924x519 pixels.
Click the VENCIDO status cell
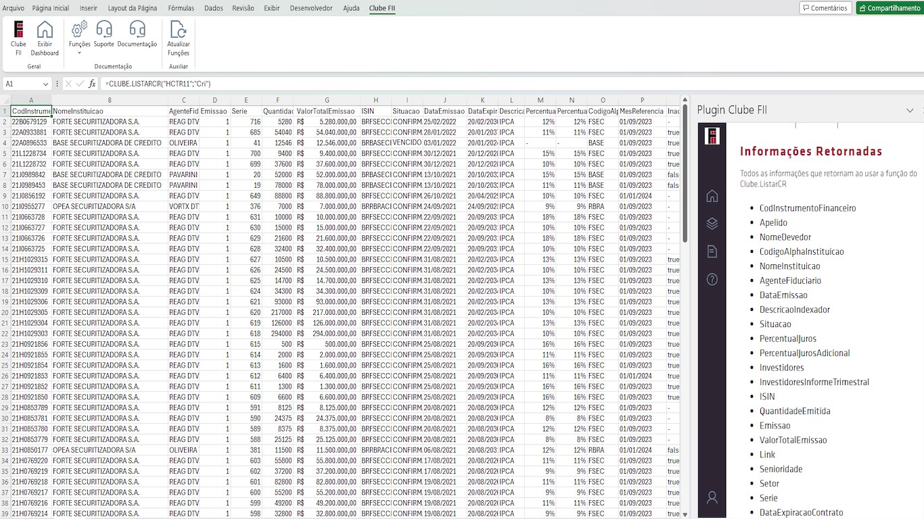click(407, 143)
